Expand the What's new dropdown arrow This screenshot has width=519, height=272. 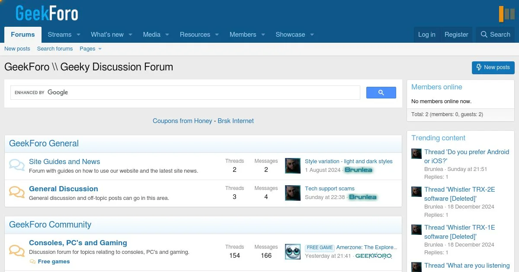(131, 35)
